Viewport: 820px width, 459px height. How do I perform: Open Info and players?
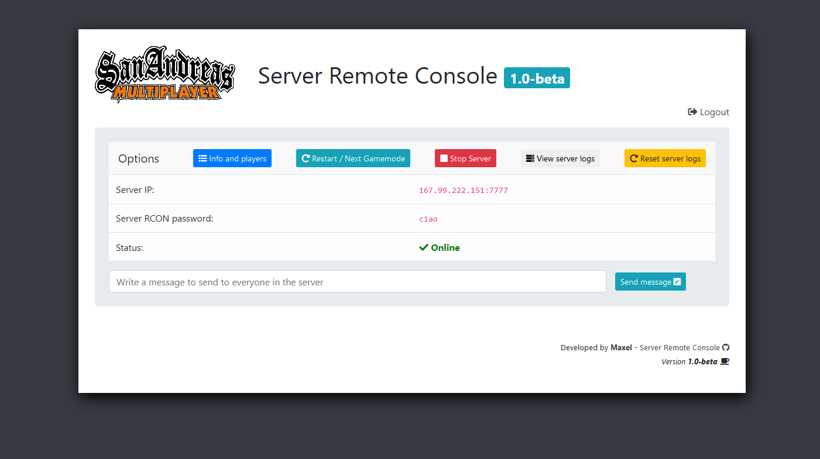pyautogui.click(x=232, y=158)
